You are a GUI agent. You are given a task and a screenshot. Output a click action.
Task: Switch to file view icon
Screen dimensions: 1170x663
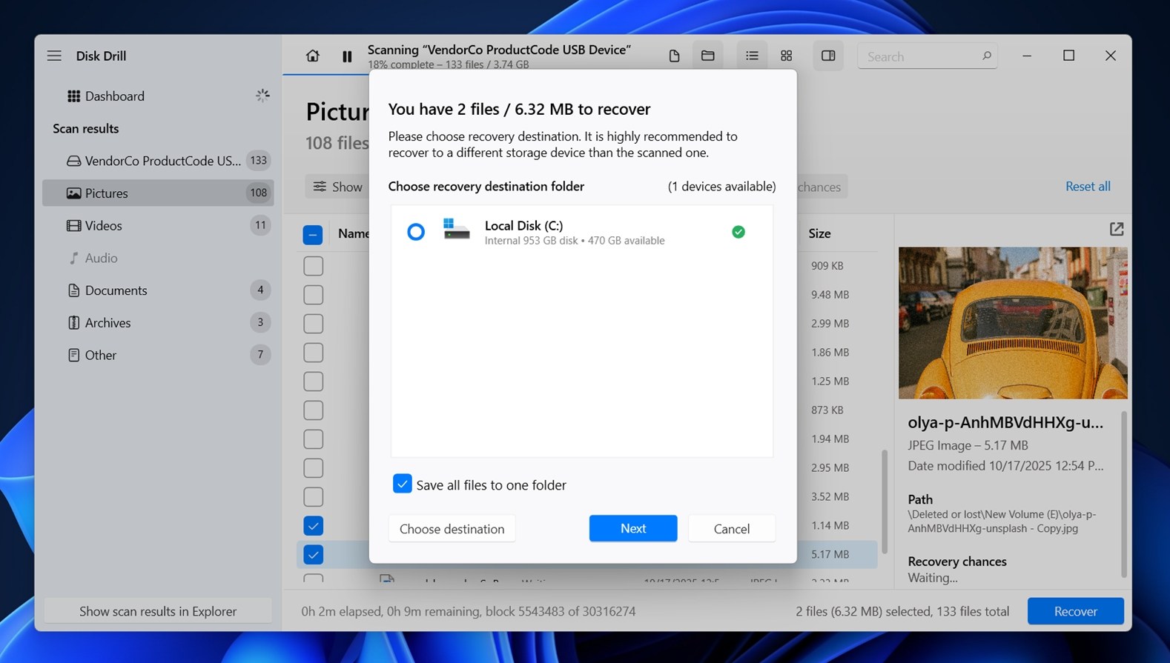click(674, 56)
